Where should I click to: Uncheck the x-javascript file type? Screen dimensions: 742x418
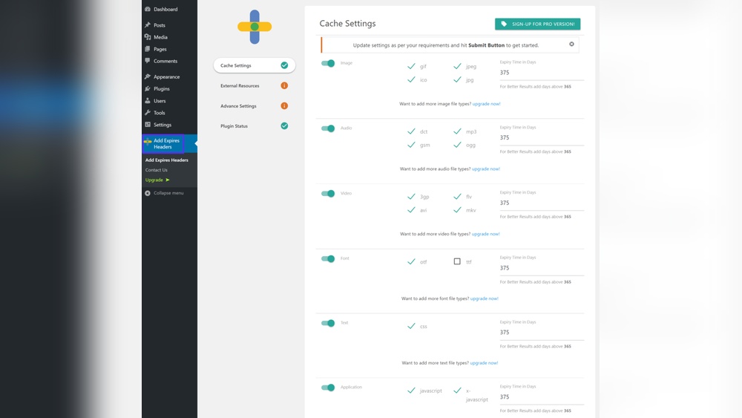tap(457, 391)
